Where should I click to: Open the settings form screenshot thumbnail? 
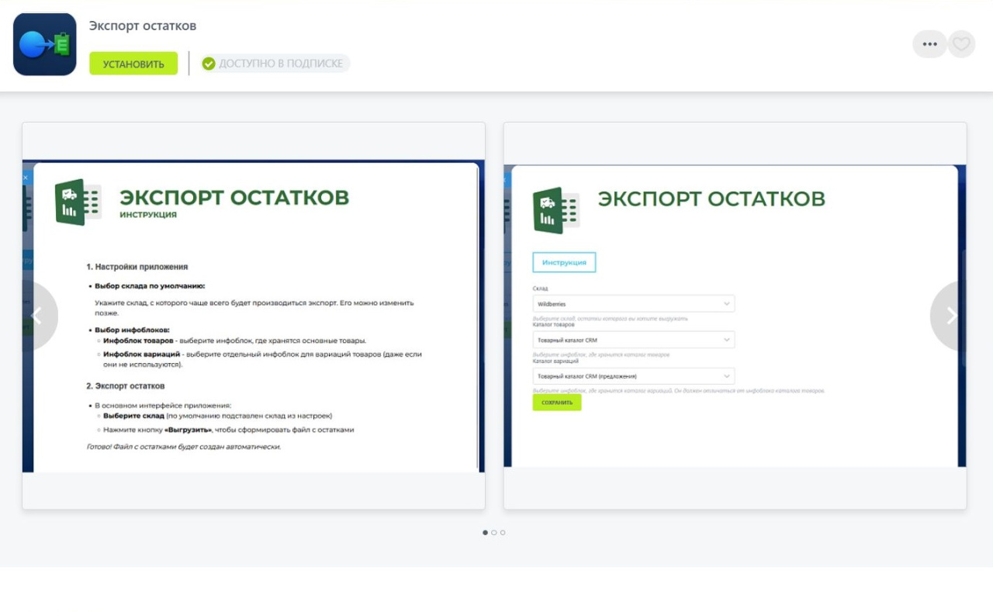coord(735,316)
